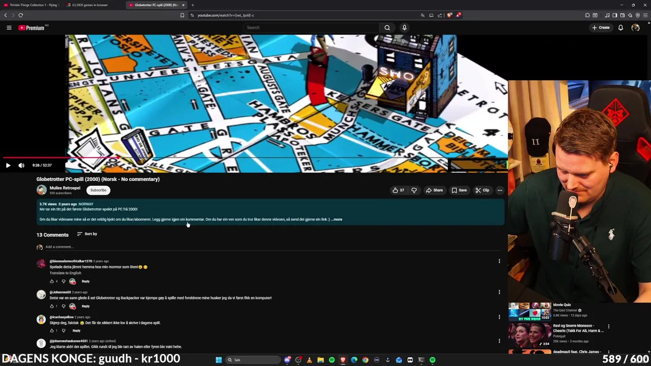
Task: Dislike the @Johannes00 comment
Action: (64, 306)
